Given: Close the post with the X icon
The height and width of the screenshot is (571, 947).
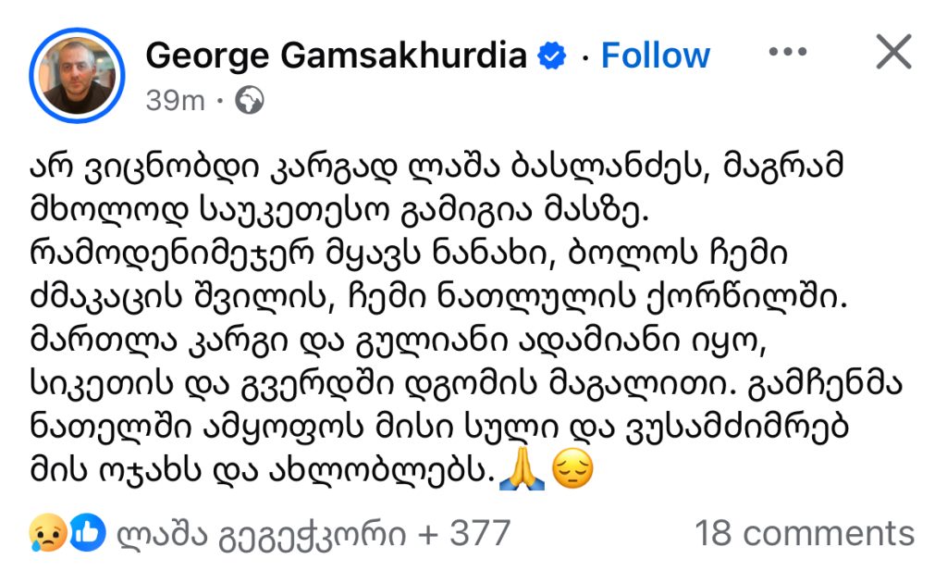Looking at the screenshot, I should 893,53.
